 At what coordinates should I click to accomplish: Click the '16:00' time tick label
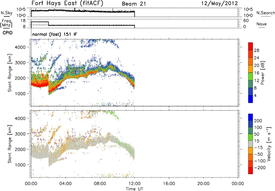point(169,184)
